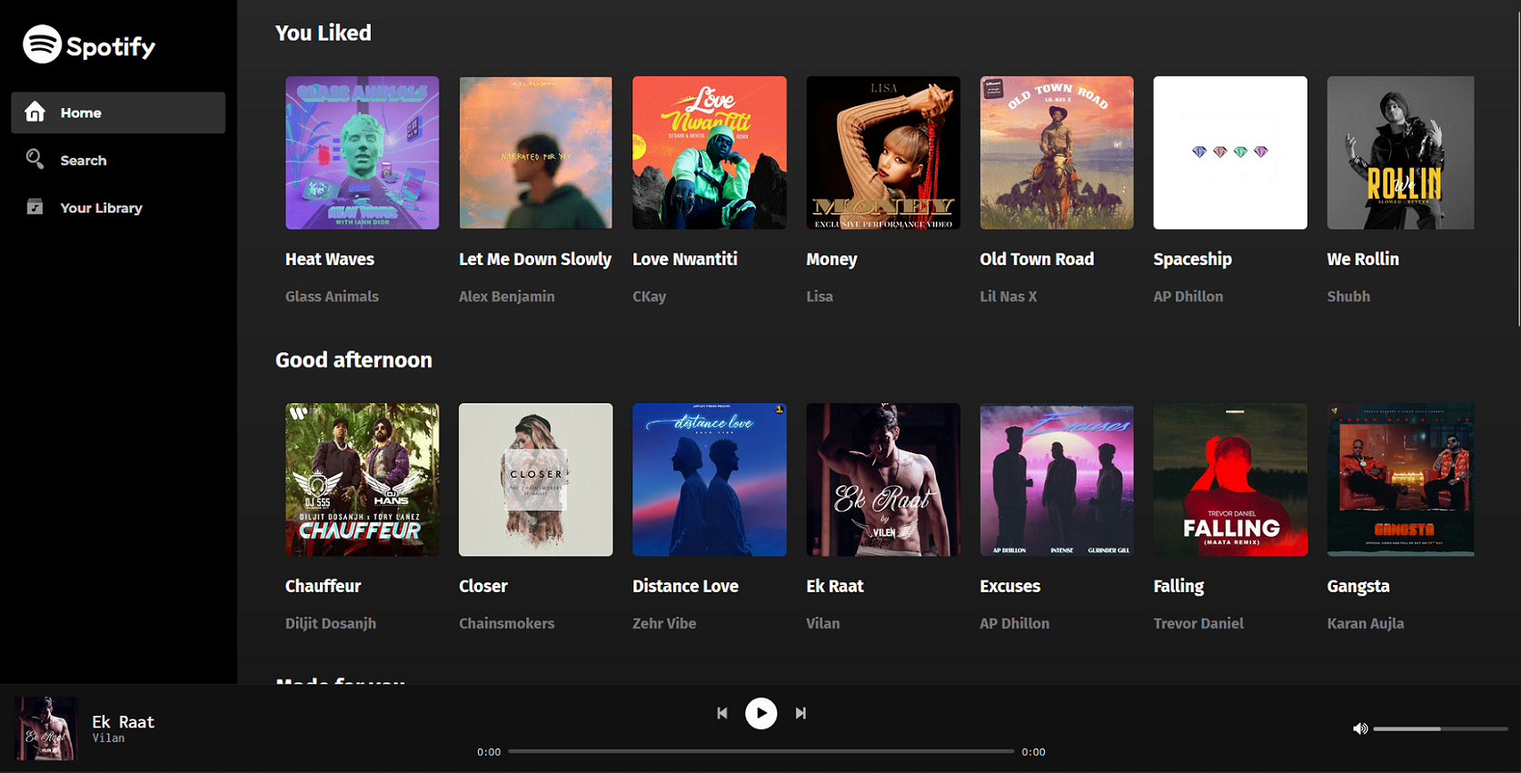
Task: Skip to previous track
Action: (x=722, y=713)
